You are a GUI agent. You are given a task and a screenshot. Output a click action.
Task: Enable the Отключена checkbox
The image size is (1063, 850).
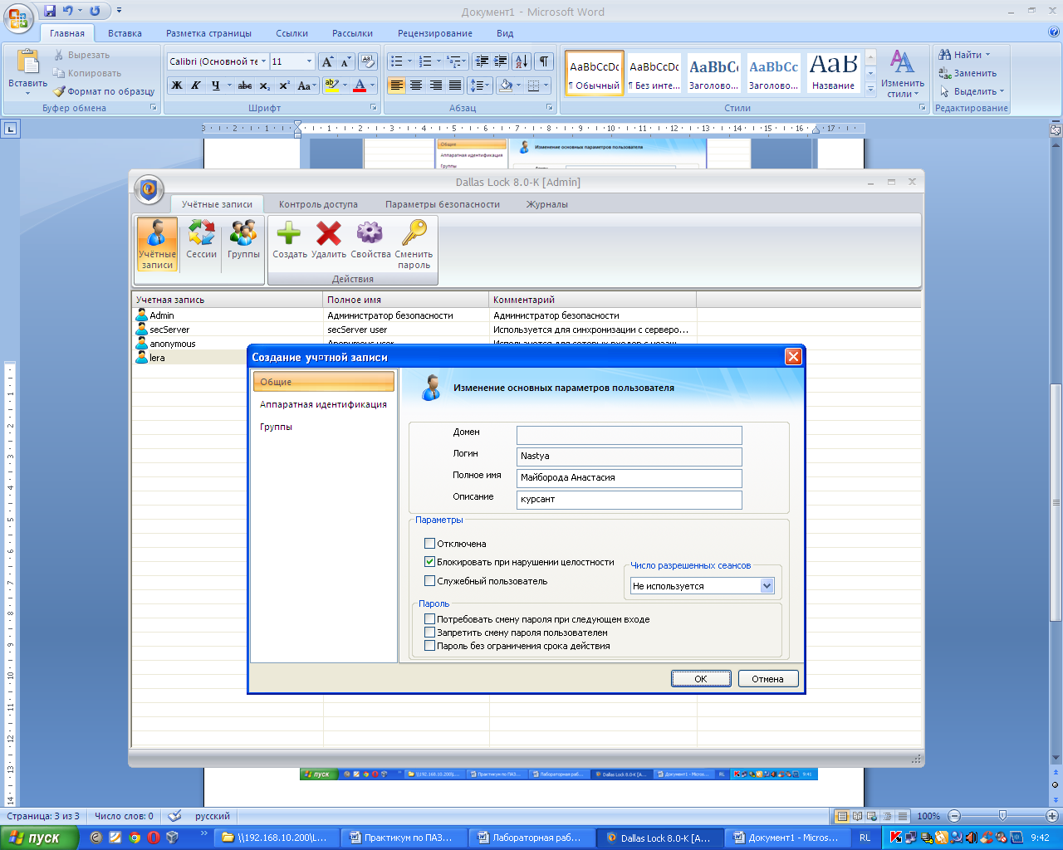pos(429,544)
